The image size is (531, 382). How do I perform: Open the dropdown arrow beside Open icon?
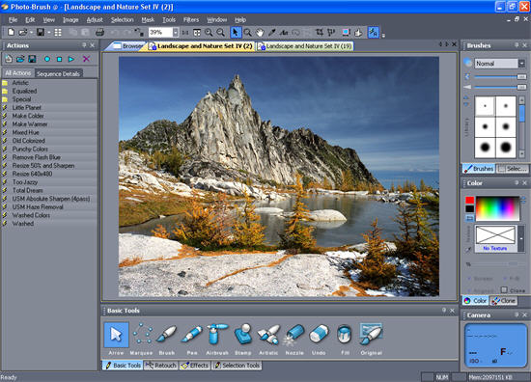(x=31, y=33)
